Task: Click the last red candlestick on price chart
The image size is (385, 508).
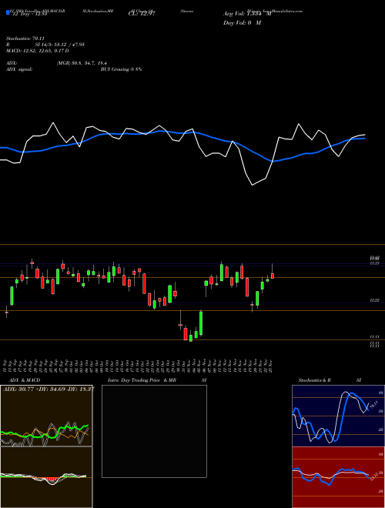Action: [x=273, y=276]
